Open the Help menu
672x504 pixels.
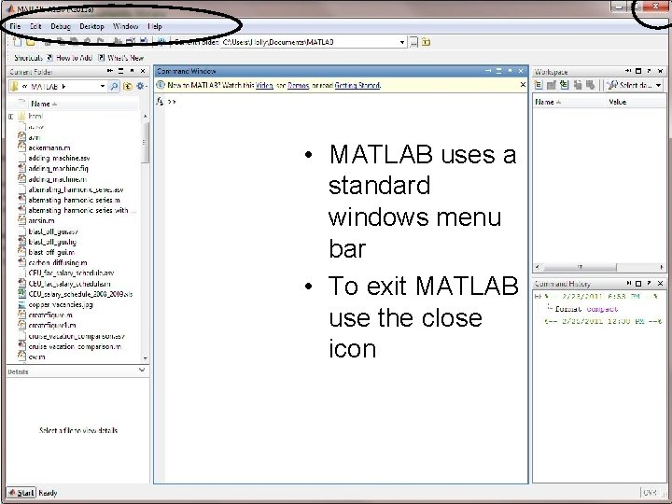155,26
